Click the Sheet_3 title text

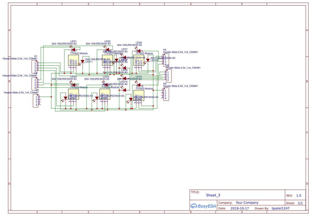(213, 195)
